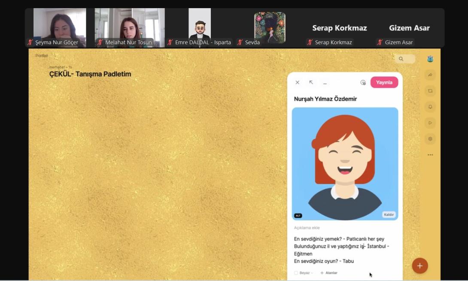Viewport: 468px width, 281px height.
Task: Open the Padlet search box
Action: click(404, 59)
